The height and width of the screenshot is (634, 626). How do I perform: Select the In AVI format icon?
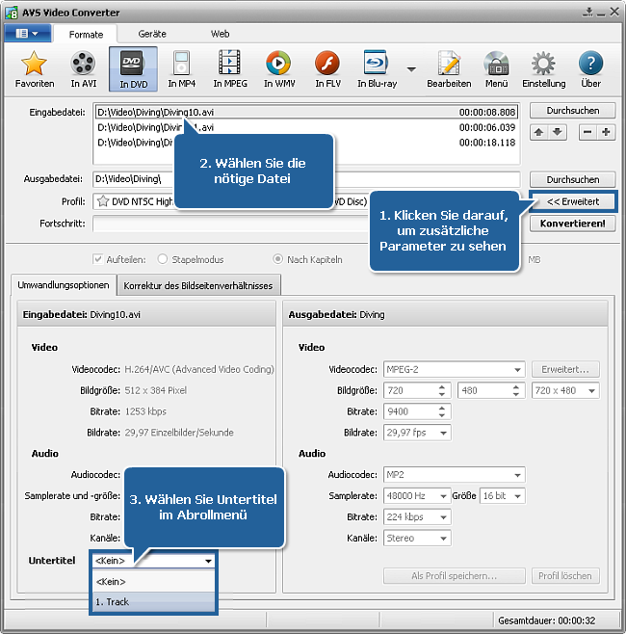click(83, 68)
